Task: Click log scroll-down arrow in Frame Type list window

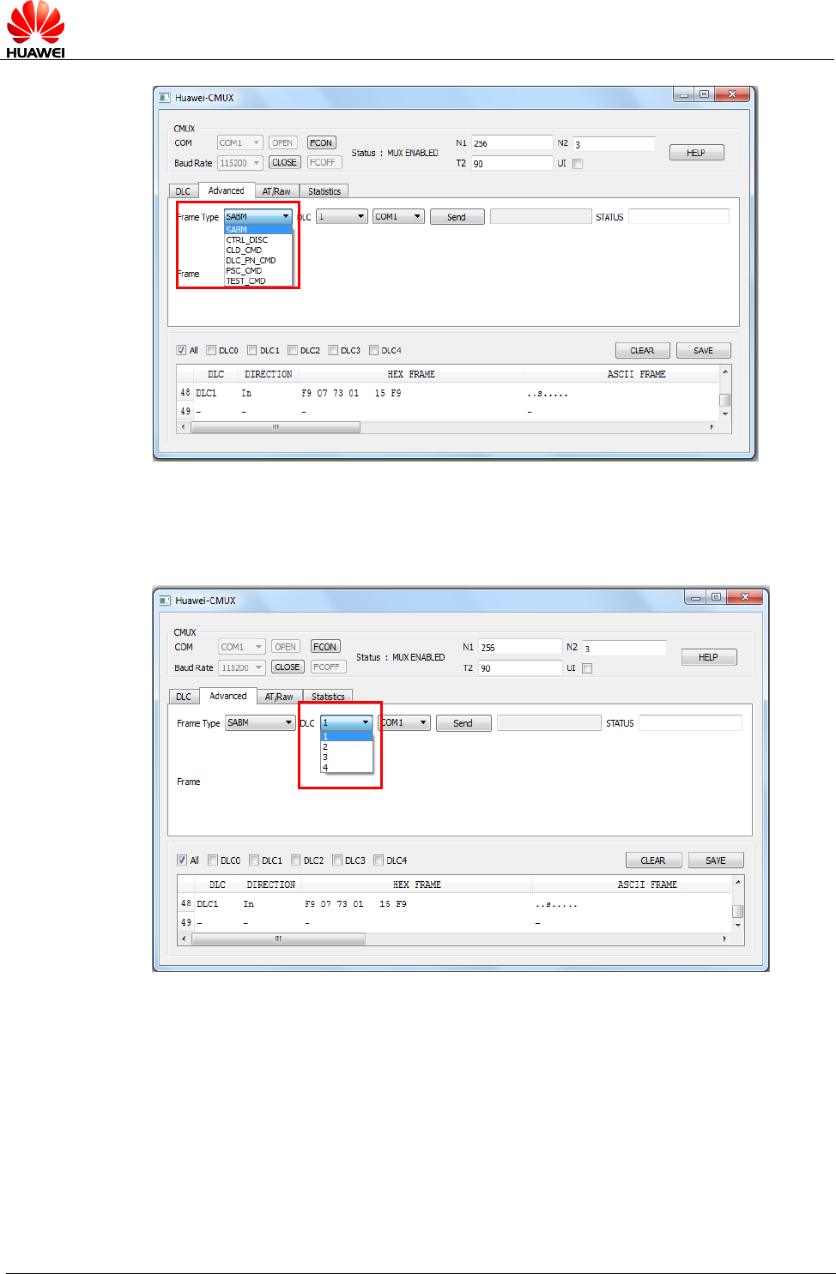Action: (725, 414)
